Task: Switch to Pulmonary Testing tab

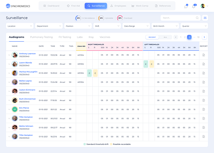Action: click(x=41, y=37)
